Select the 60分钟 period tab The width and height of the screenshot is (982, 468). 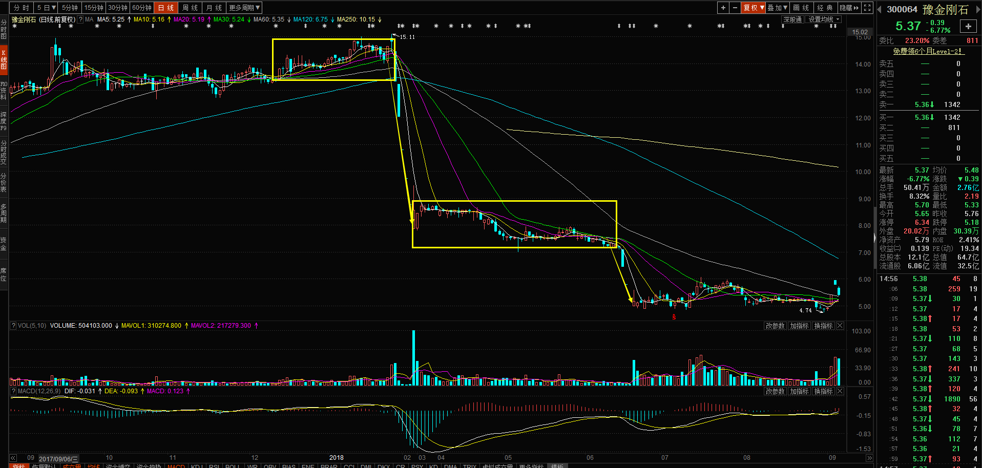[x=142, y=8]
